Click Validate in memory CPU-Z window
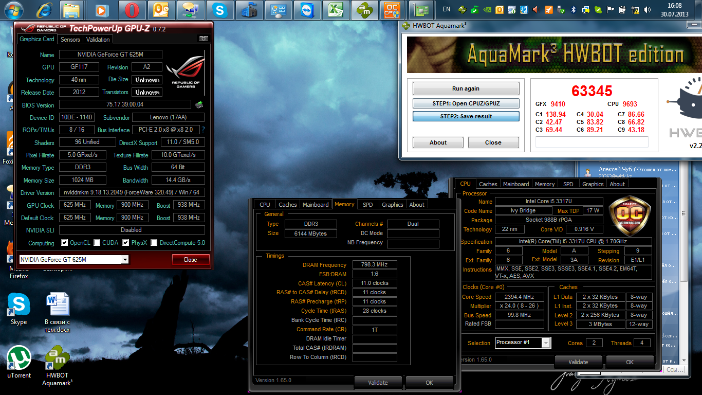702x395 pixels. pos(378,383)
